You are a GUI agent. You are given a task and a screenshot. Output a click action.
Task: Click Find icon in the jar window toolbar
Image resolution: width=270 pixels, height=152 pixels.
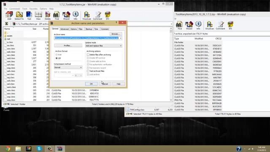tap(57, 15)
